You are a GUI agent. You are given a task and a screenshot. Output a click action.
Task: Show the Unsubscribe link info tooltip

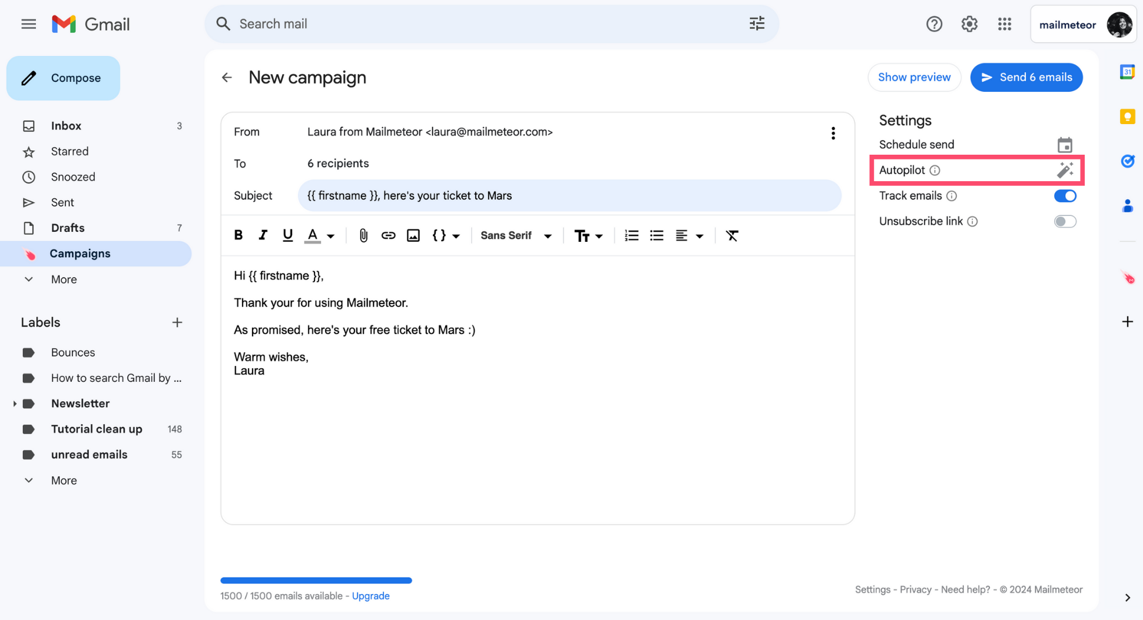point(973,221)
